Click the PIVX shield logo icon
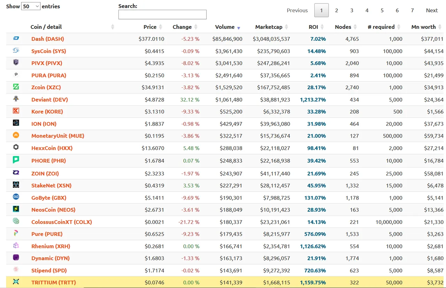The width and height of the screenshot is (446, 288). pos(16,62)
